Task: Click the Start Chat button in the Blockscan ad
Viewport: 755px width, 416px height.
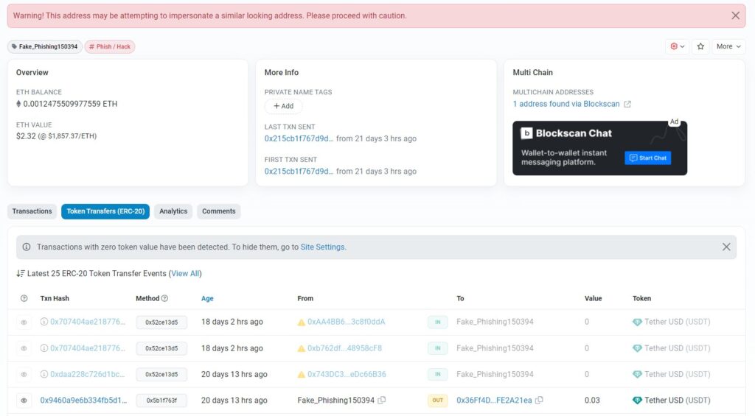Action: pos(647,158)
